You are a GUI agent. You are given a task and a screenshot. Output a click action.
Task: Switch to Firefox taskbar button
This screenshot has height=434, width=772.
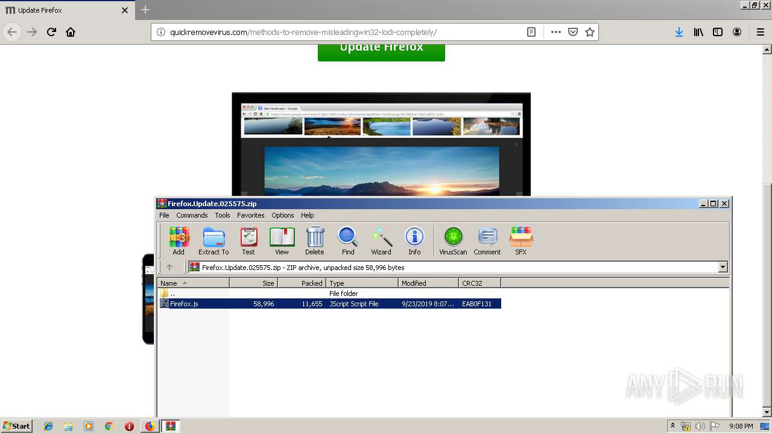coord(150,426)
